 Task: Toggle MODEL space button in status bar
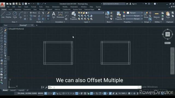[x=41, y=93]
